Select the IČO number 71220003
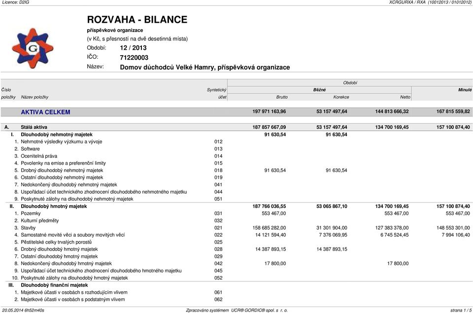The height and width of the screenshot is (313, 473). click(134, 57)
